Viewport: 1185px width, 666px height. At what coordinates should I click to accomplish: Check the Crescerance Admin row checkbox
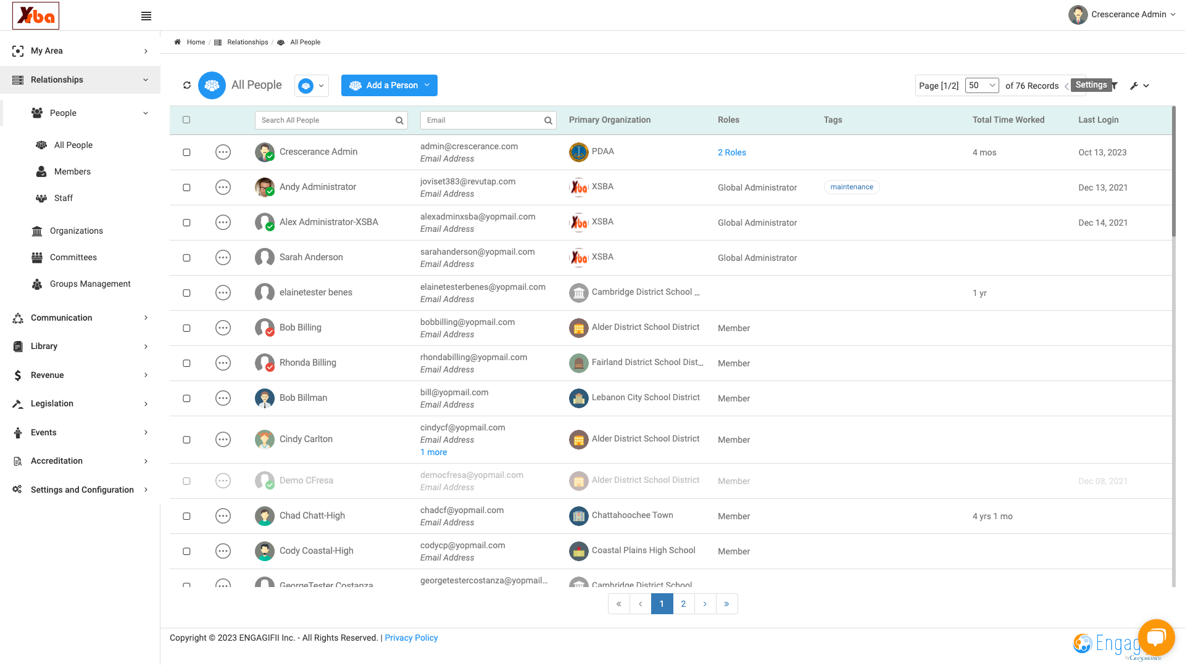pos(186,152)
